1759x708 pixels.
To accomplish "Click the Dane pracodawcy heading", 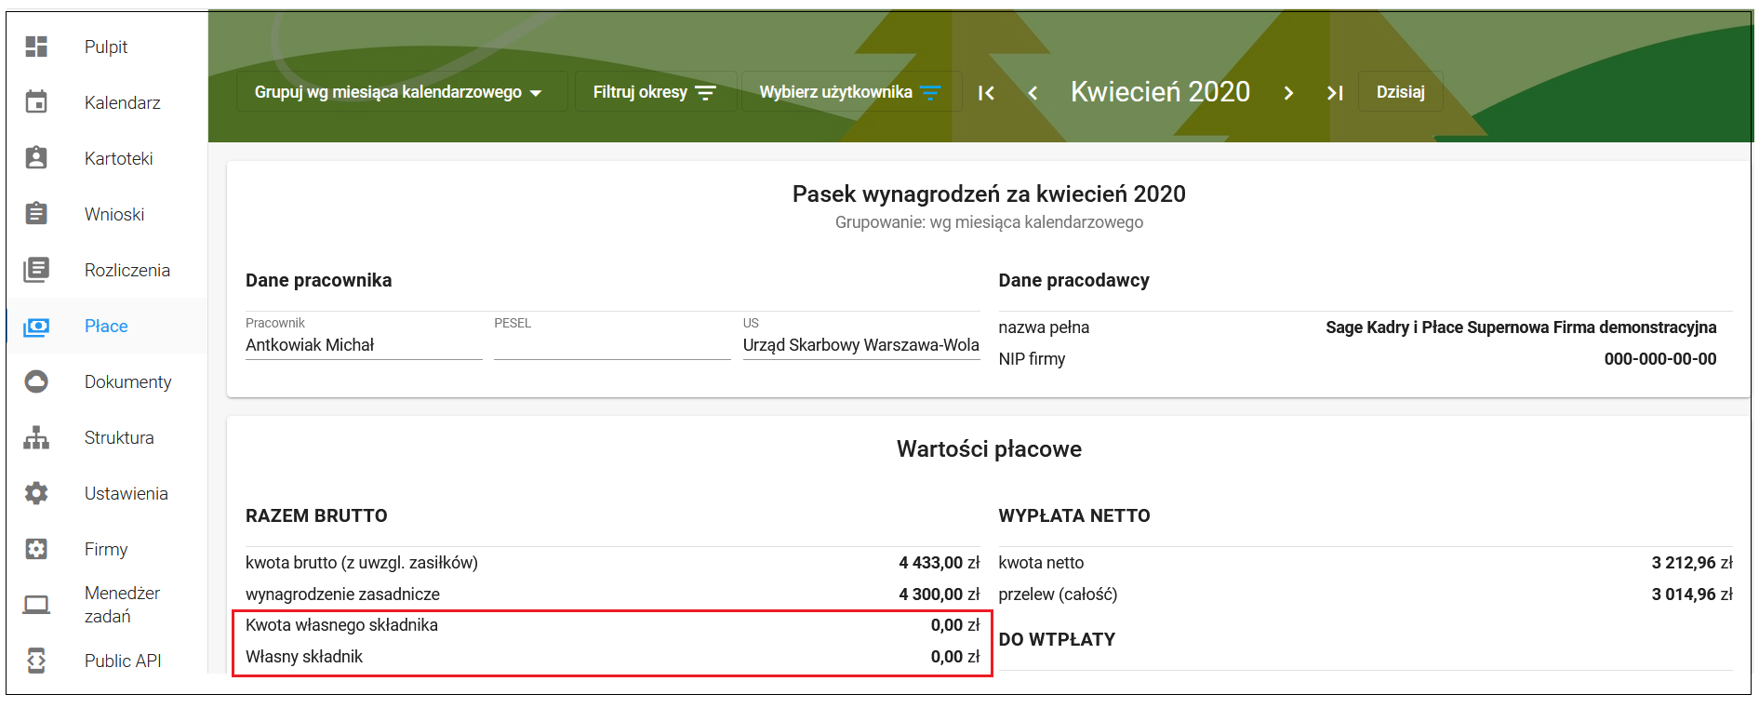I will point(1073,280).
